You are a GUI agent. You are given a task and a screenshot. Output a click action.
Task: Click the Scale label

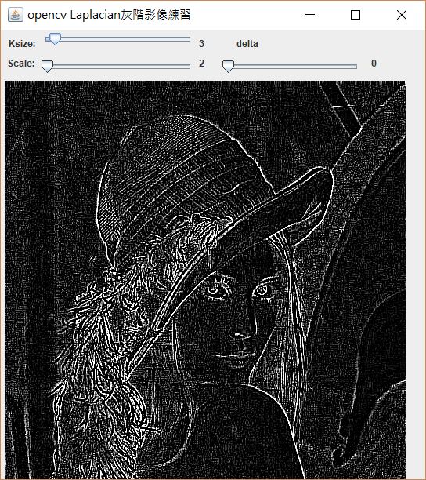coord(21,64)
